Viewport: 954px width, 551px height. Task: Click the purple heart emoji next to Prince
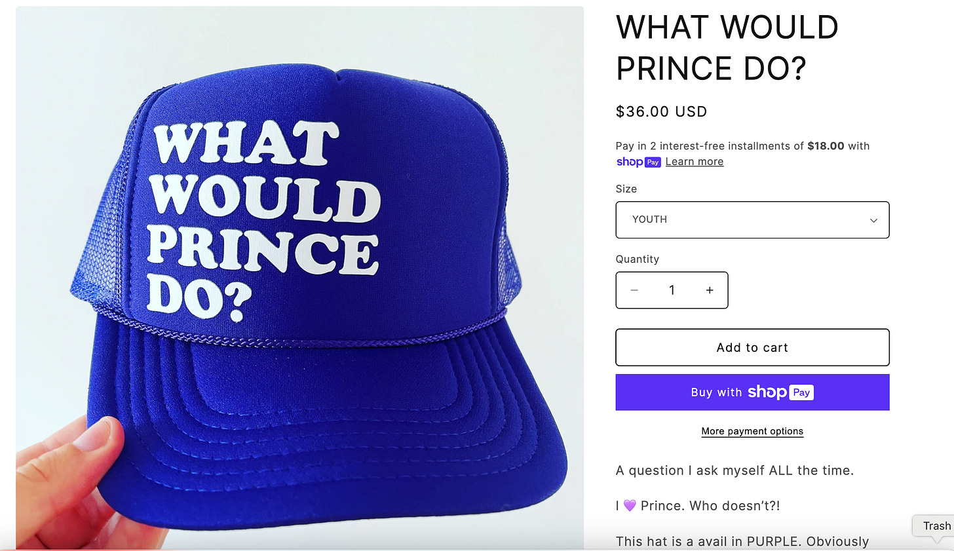(631, 505)
